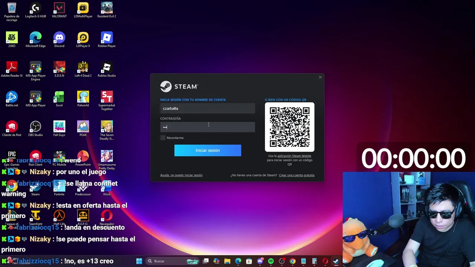This screenshot has height=267, width=475.
Task: Open Microsoft Store from the taskbar
Action: coord(249,261)
